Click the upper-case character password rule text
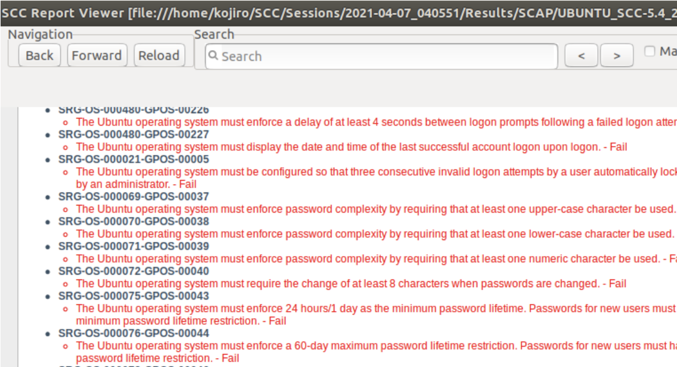 coord(375,209)
